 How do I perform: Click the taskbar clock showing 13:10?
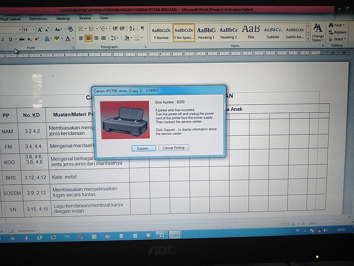click(x=341, y=230)
